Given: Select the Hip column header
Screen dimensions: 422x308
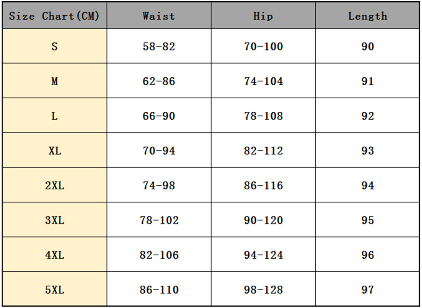Looking at the screenshot, I should pos(263,16).
